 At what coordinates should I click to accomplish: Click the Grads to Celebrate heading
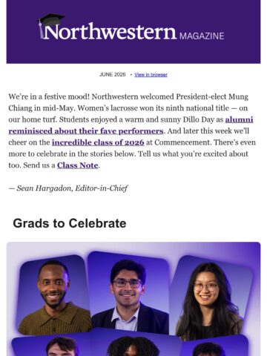(70, 223)
